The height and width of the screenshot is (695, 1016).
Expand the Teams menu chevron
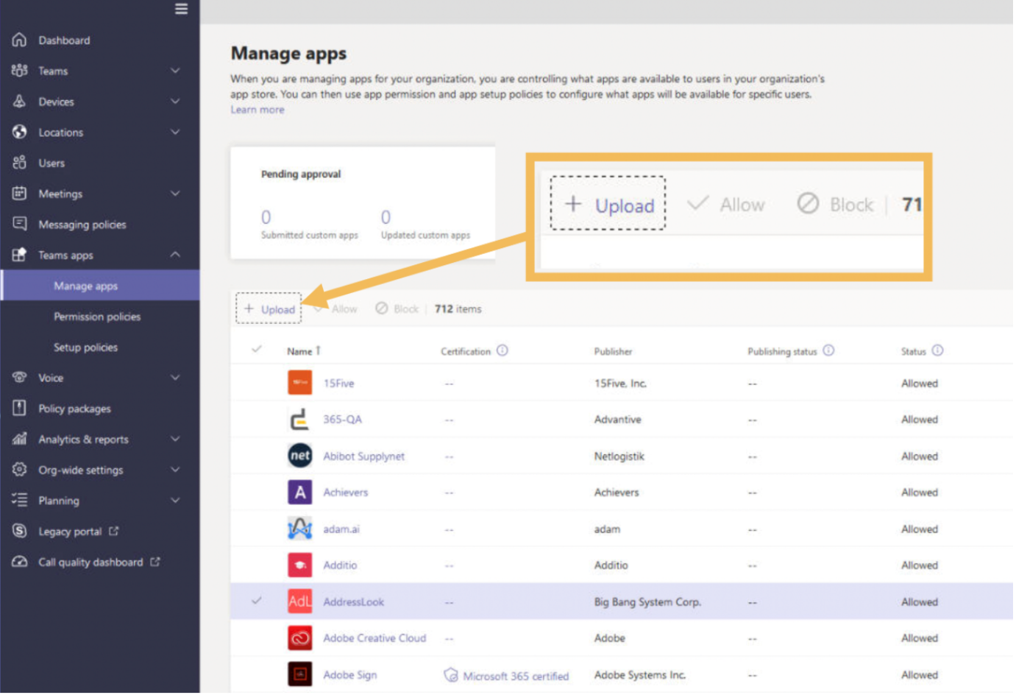point(175,71)
